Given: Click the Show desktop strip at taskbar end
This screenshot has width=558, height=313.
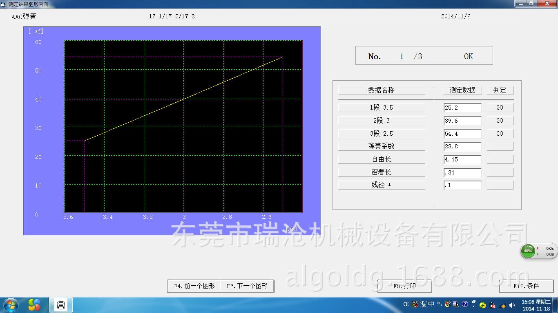Looking at the screenshot, I should click(x=556, y=305).
